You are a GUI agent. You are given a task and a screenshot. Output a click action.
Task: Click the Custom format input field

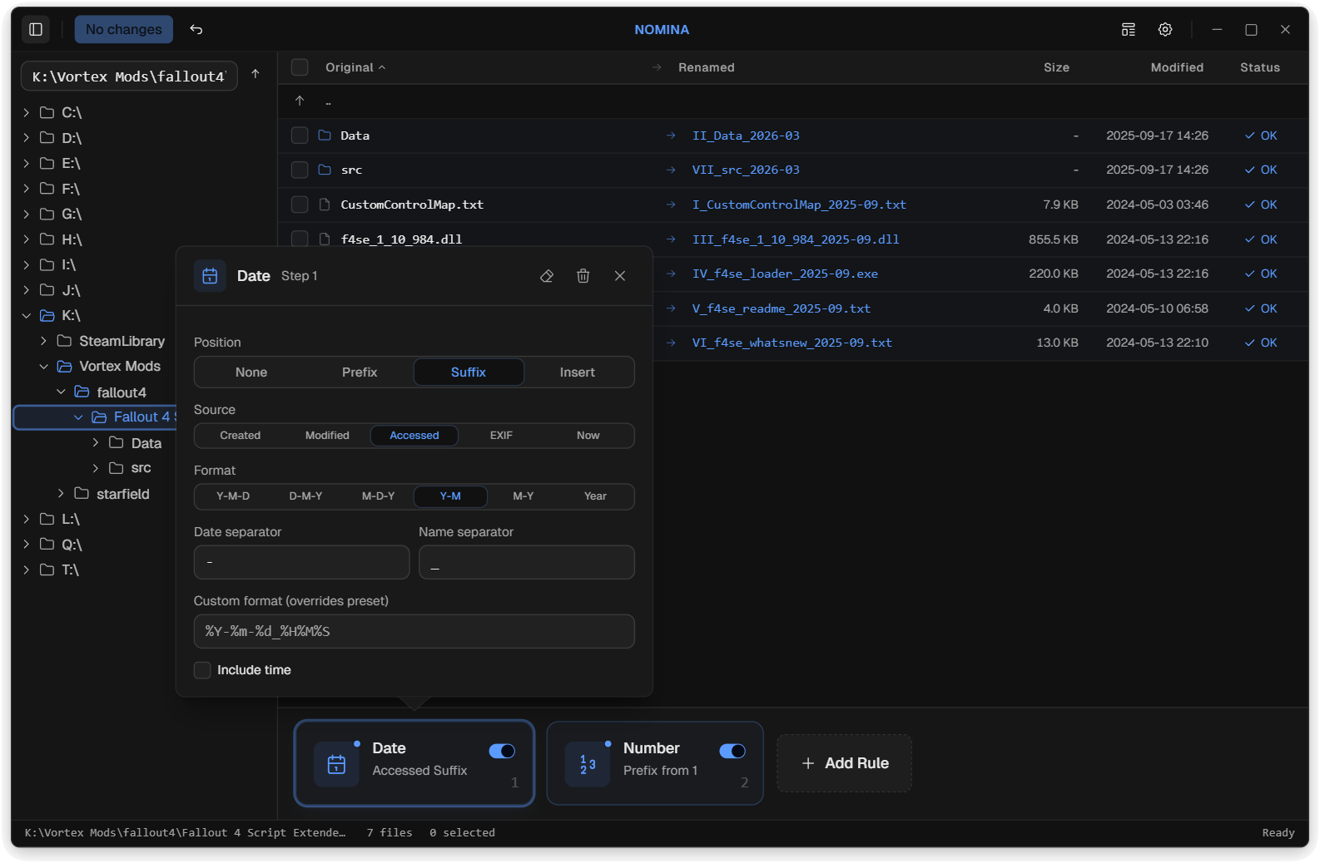414,631
